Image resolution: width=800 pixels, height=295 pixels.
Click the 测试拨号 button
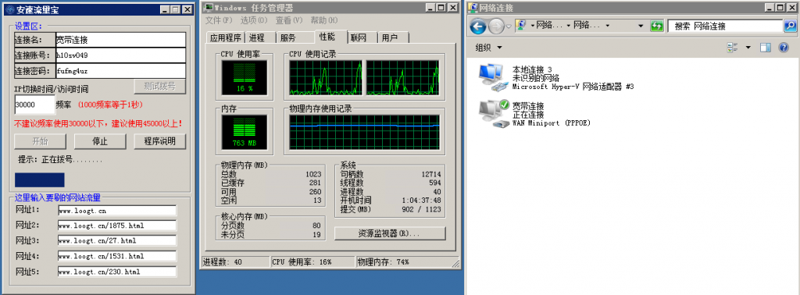point(159,86)
